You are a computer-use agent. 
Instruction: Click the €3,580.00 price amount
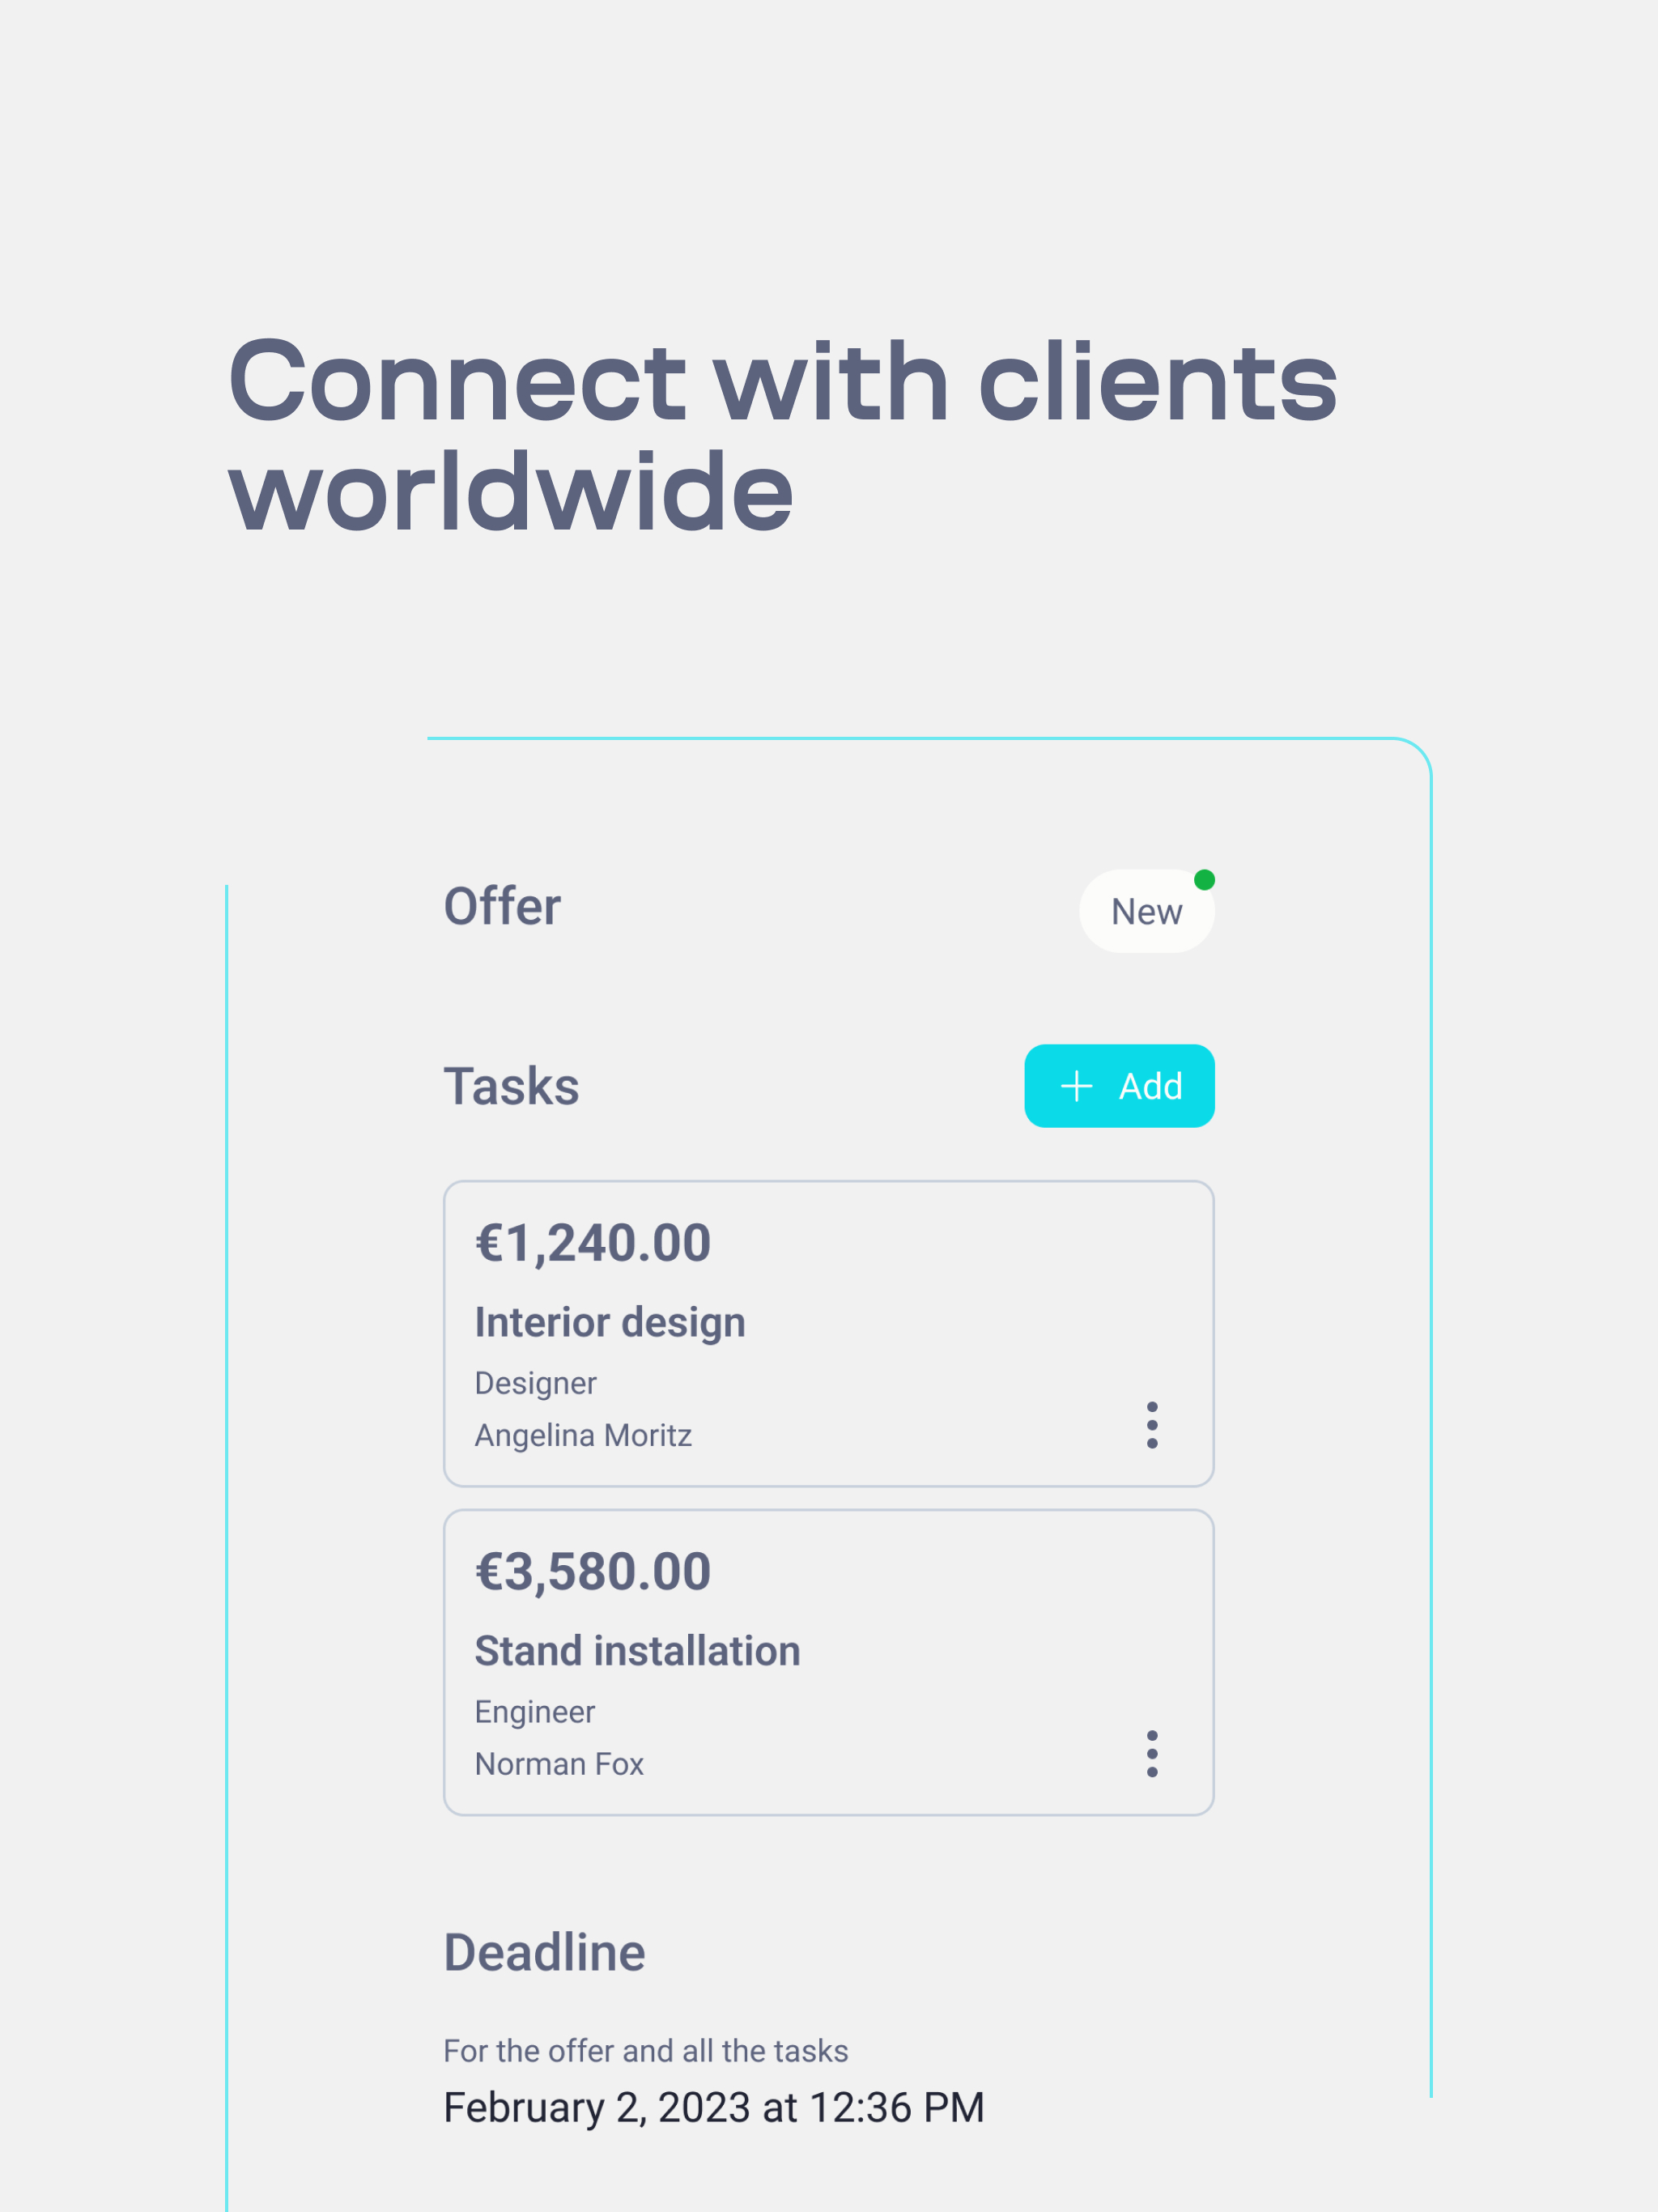(x=592, y=1569)
